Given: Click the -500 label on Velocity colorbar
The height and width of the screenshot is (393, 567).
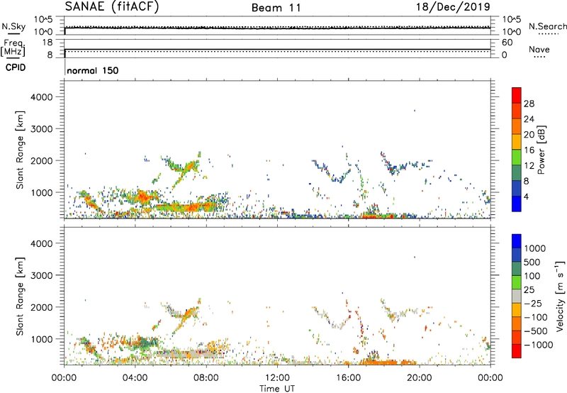Looking at the screenshot, I should pos(536,331).
